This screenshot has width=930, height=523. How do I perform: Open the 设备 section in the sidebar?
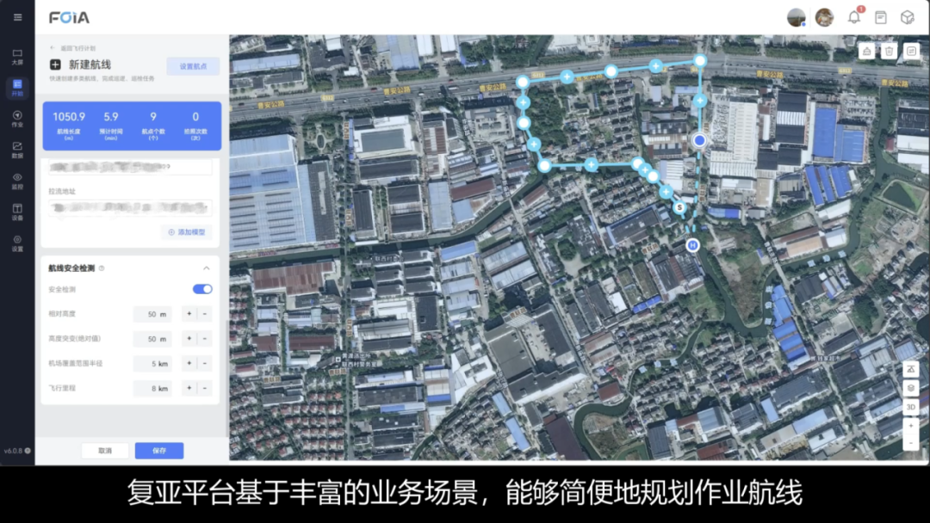17,212
